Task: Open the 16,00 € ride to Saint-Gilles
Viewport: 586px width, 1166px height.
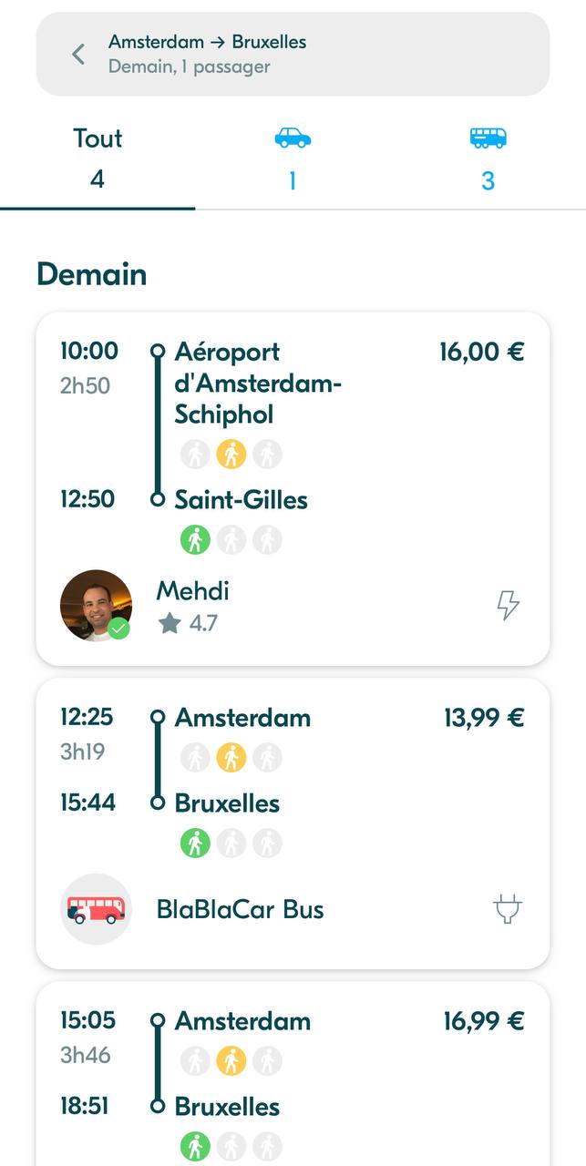Action: [x=293, y=489]
